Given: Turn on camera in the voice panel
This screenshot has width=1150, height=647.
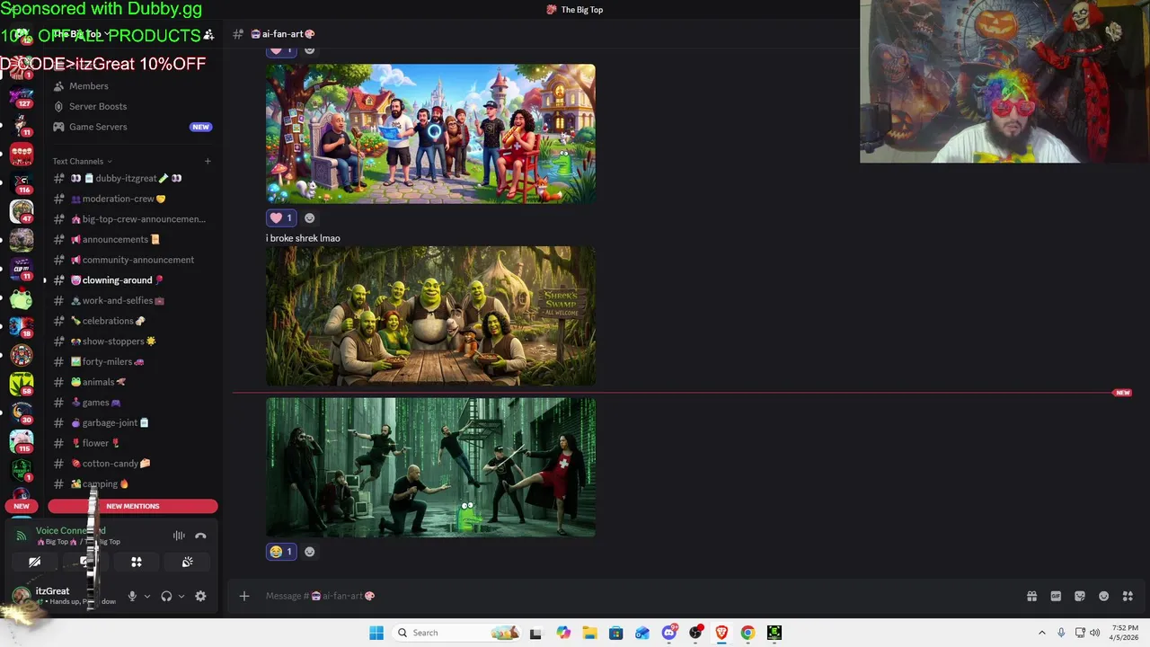Looking at the screenshot, I should pos(34,562).
